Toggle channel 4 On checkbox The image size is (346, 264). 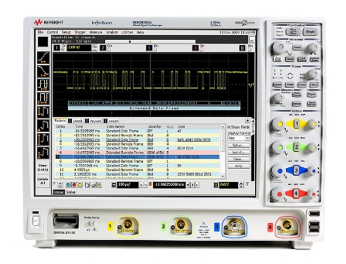coord(202,49)
